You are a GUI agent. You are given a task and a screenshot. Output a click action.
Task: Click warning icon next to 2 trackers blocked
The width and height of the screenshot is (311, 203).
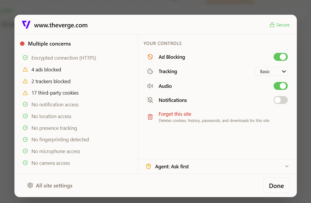[25, 81]
